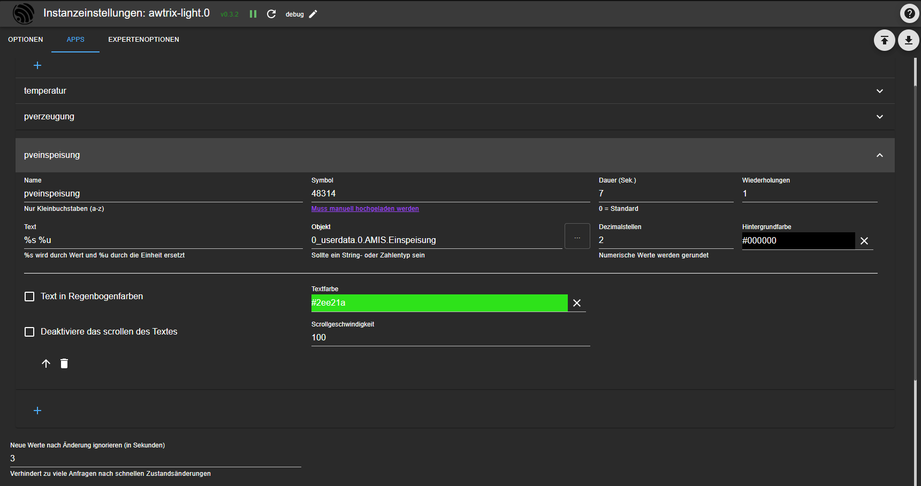
Task: Enable Text in Regenbogenfarben checkbox
Action: [x=29, y=297]
